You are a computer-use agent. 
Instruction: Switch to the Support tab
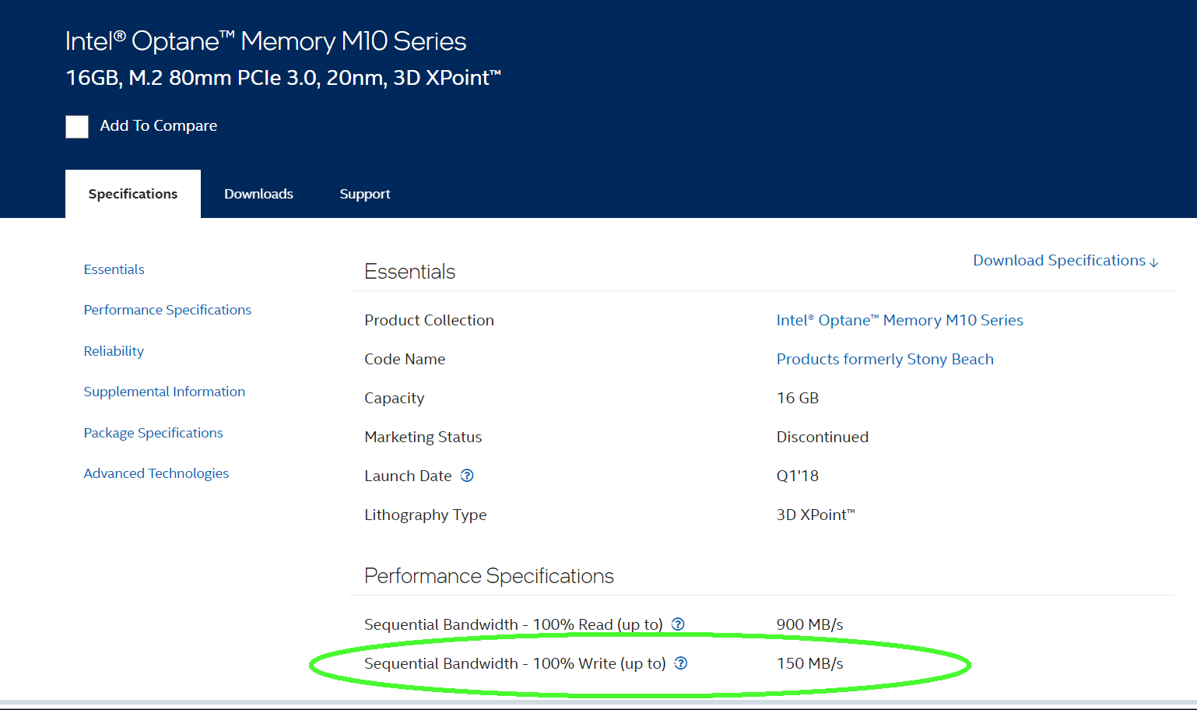click(364, 194)
